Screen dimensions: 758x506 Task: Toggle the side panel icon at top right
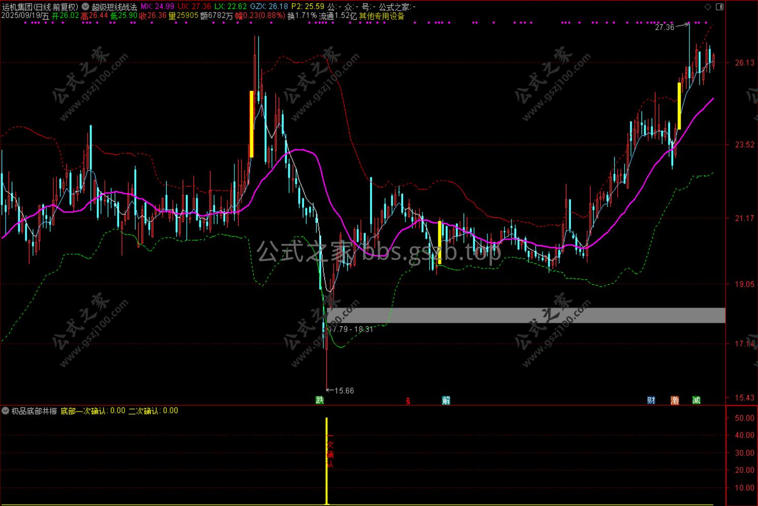[719, 7]
